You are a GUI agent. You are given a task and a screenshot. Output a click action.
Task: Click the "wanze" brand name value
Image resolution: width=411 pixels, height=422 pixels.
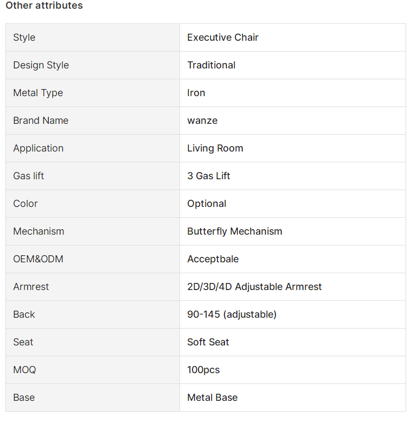202,121
